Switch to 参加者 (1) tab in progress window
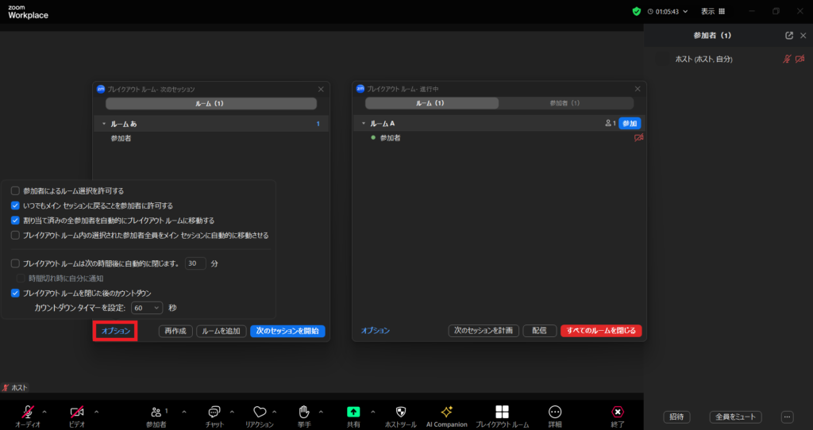The width and height of the screenshot is (813, 430). click(564, 103)
